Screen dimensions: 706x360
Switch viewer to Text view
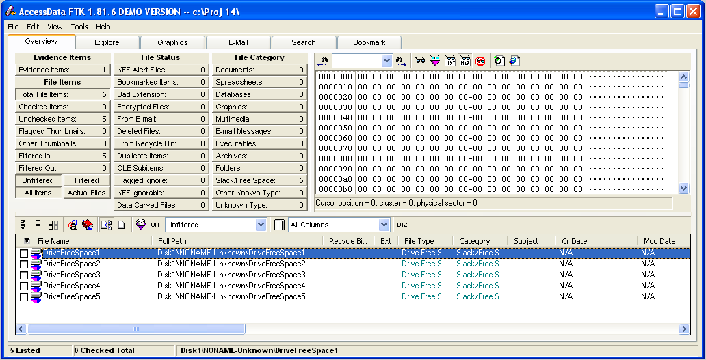(x=450, y=61)
